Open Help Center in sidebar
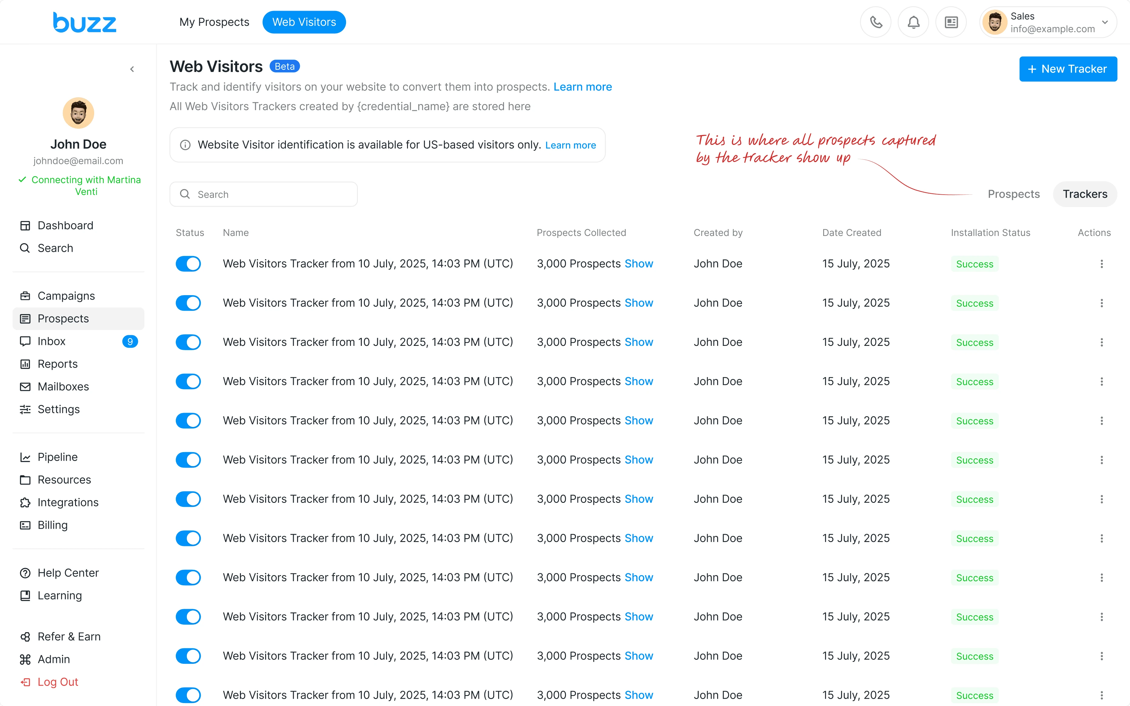The image size is (1130, 706). point(78,573)
